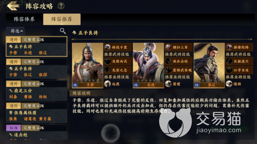The width and height of the screenshot is (257, 144).
Task: Select the 阵容推荐 tab
Action: (x=62, y=19)
